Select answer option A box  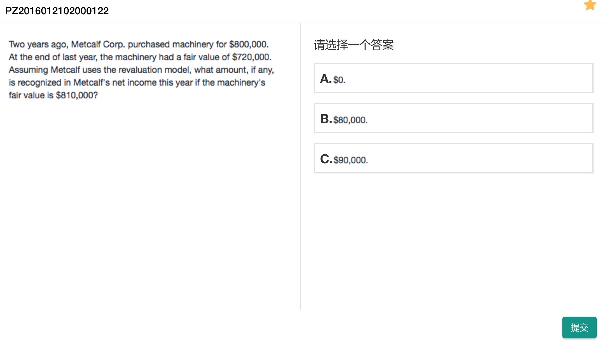(x=453, y=78)
